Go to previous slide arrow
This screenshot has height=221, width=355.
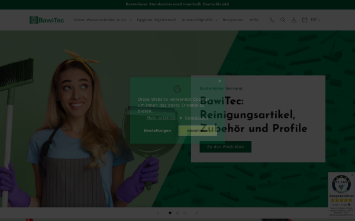(x=158, y=213)
